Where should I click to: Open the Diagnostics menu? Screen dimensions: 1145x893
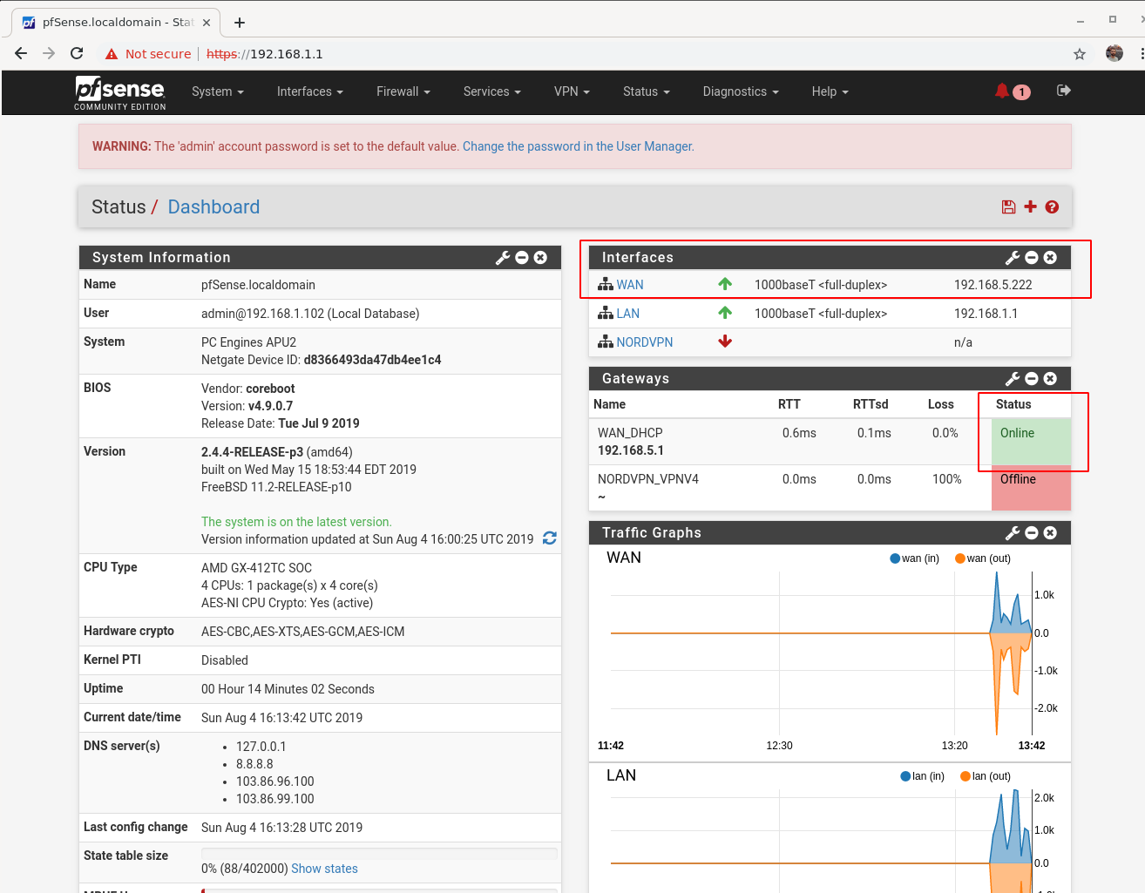[x=740, y=91]
